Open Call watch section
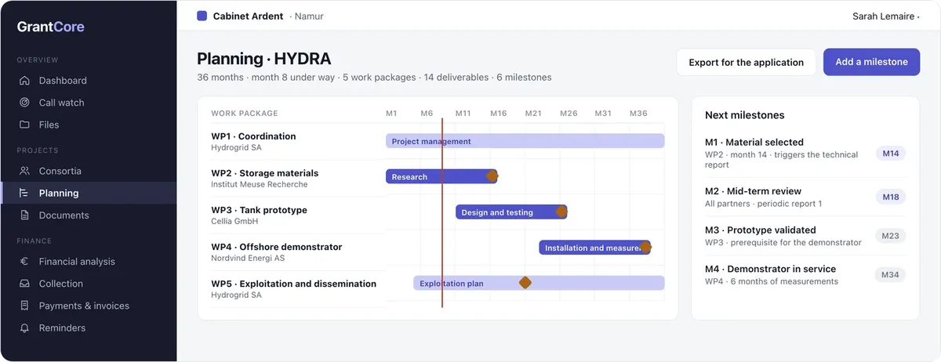 click(89, 102)
